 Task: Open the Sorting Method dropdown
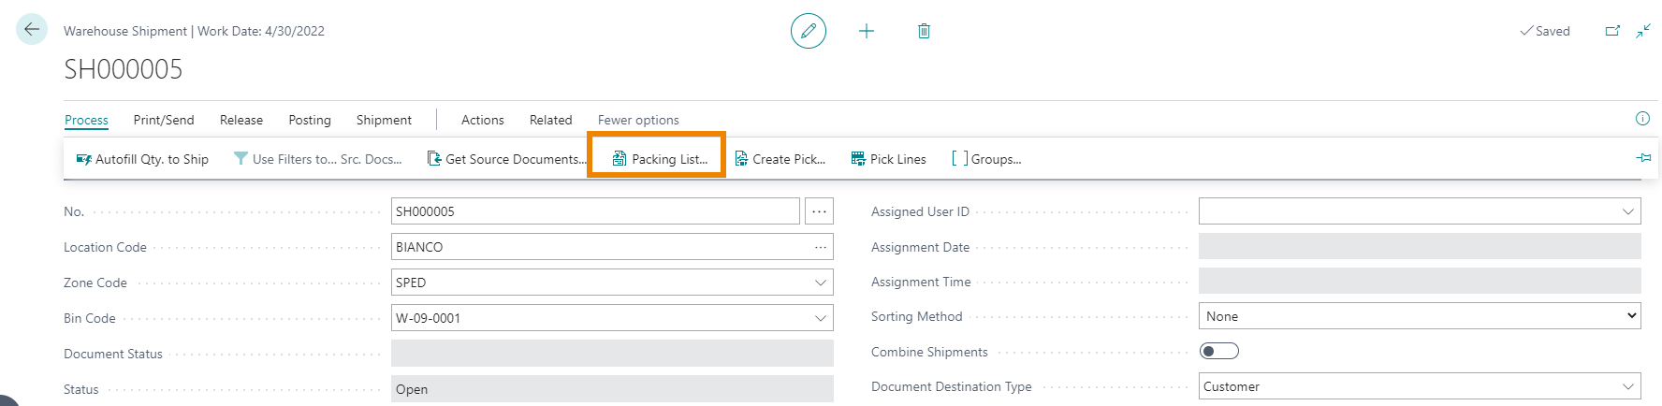[x=1419, y=316]
